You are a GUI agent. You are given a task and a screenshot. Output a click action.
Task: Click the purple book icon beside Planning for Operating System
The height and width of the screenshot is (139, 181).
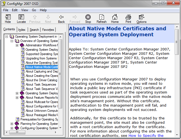click(17, 124)
